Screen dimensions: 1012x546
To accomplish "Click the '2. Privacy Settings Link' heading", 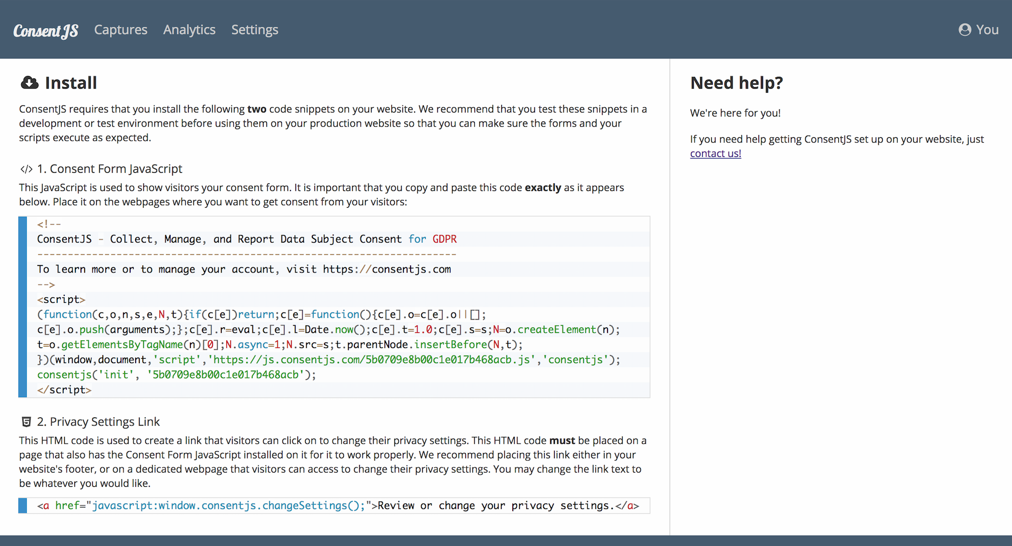I will pos(98,422).
